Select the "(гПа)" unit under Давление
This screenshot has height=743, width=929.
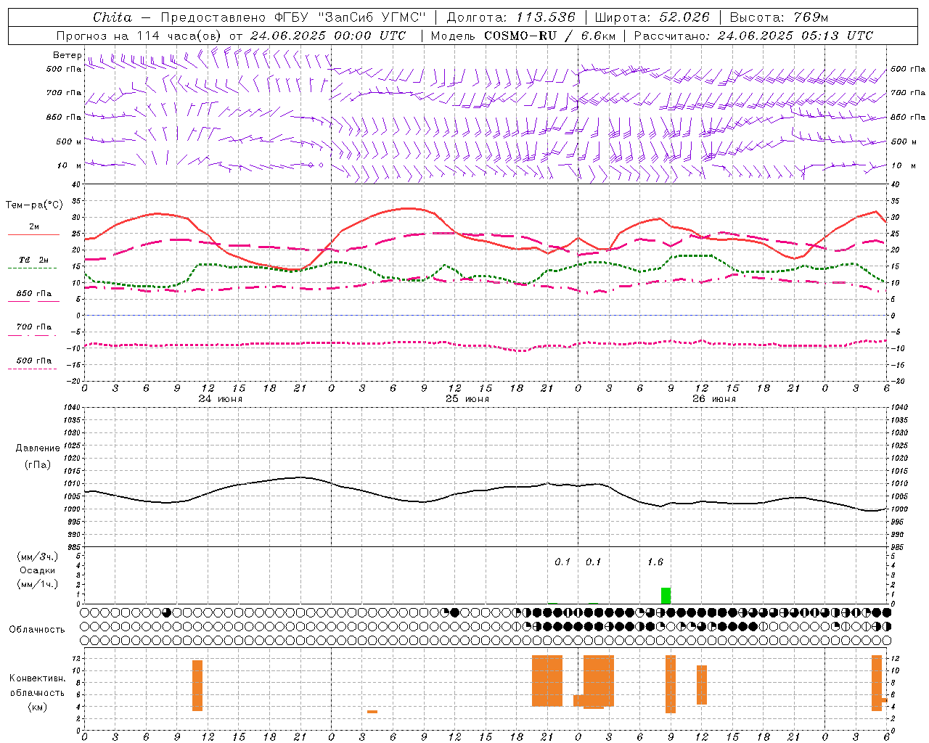38,464
